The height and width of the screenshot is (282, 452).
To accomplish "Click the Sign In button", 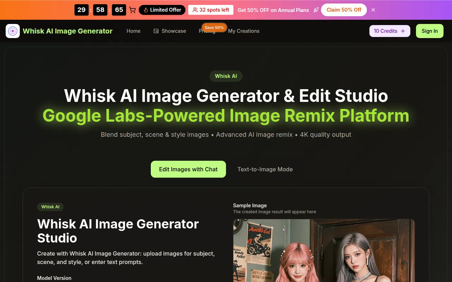I will [x=429, y=31].
